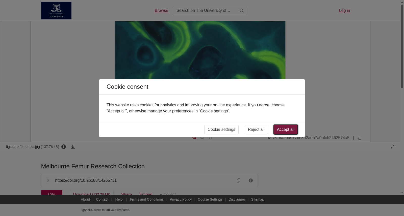Click the download arrow icon for the file
Screen dimensions: 404x216
point(73,147)
